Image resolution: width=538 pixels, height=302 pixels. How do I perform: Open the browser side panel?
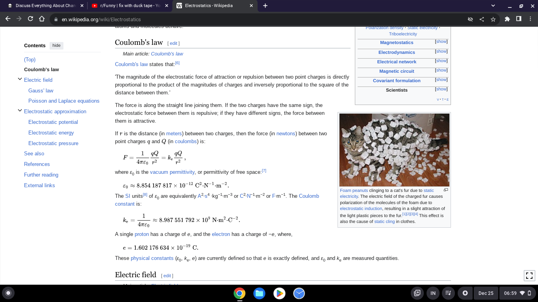click(x=519, y=19)
